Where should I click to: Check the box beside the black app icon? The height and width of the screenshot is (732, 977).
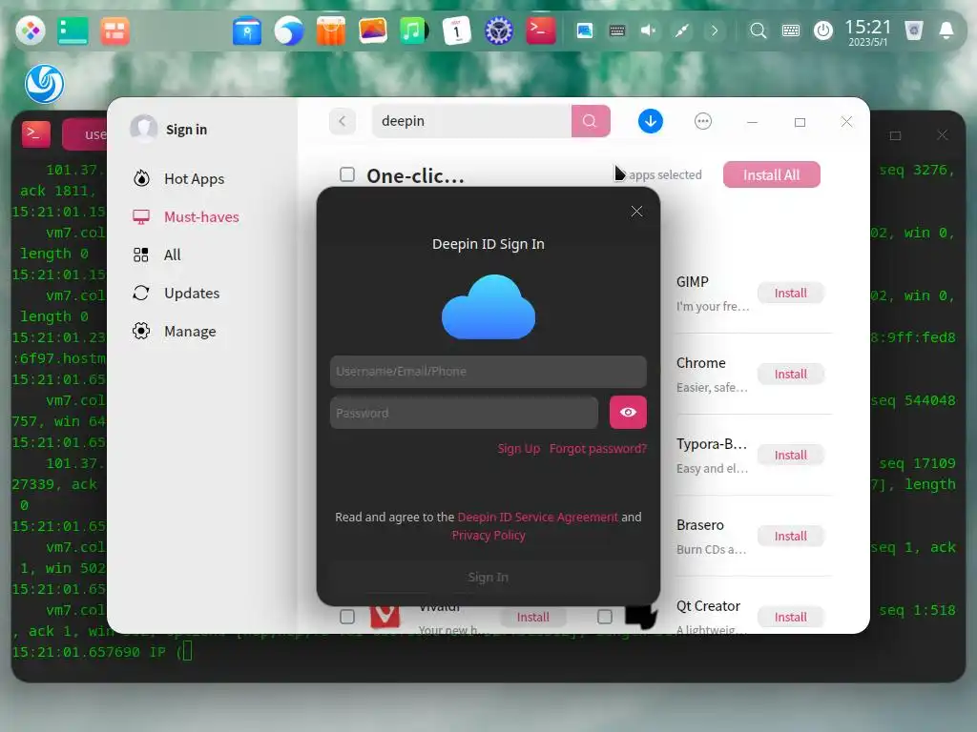point(604,617)
